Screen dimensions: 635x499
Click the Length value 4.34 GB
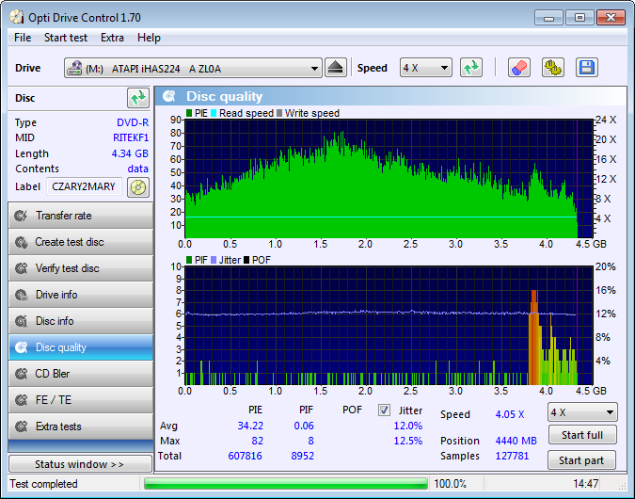(130, 153)
